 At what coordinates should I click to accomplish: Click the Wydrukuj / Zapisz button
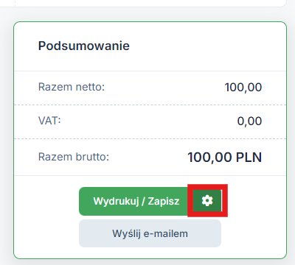(x=136, y=201)
